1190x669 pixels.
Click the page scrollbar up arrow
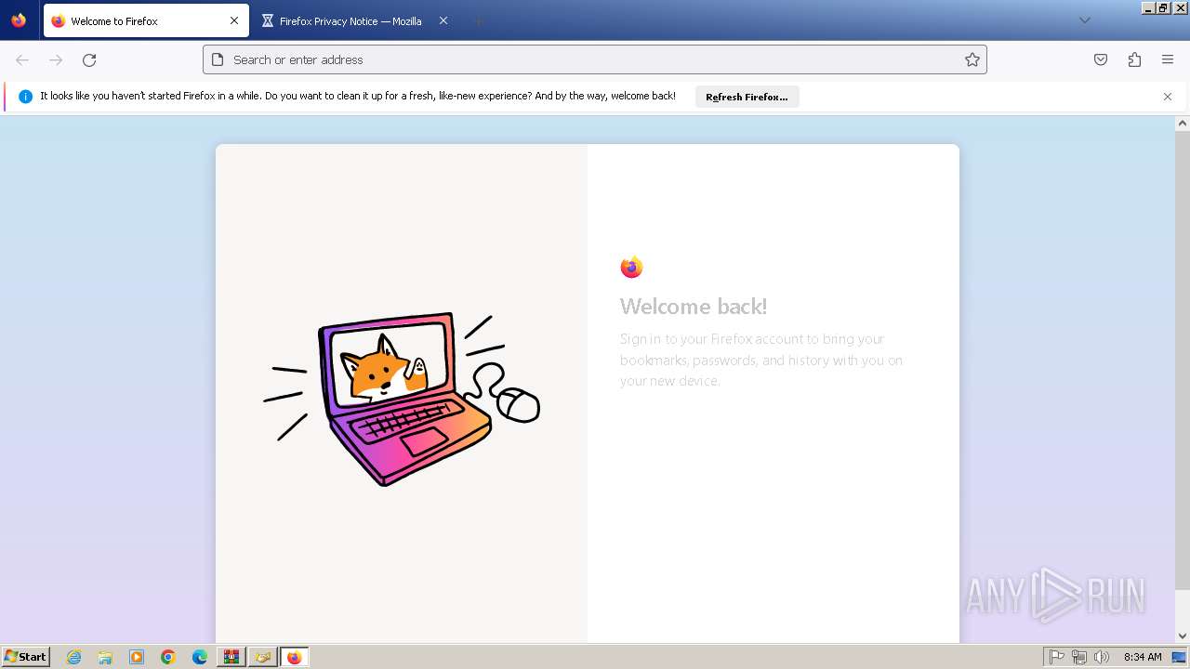click(x=1183, y=123)
